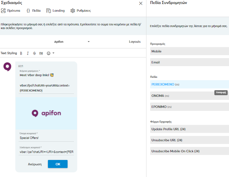This screenshot has height=177, width=229.
Task: Expand the emoji dropdown arrow
Action: [54, 53]
